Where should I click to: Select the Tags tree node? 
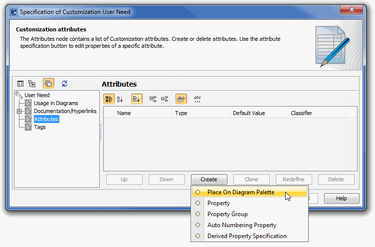40,127
